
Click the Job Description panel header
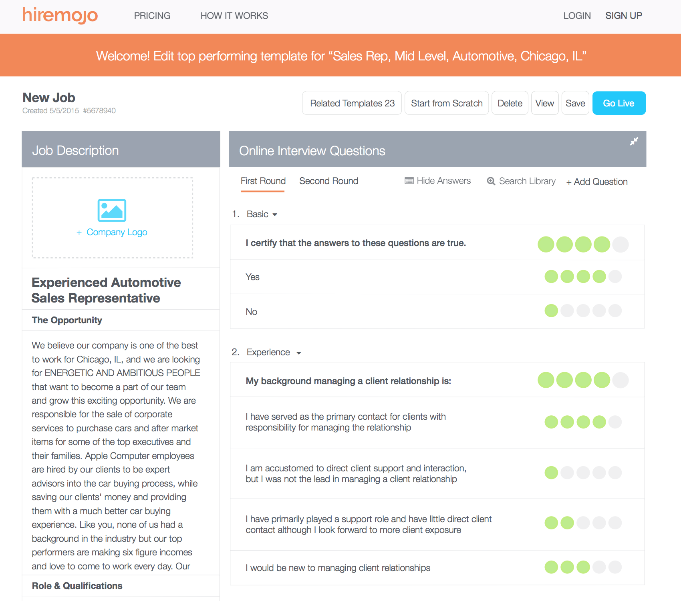click(x=121, y=149)
